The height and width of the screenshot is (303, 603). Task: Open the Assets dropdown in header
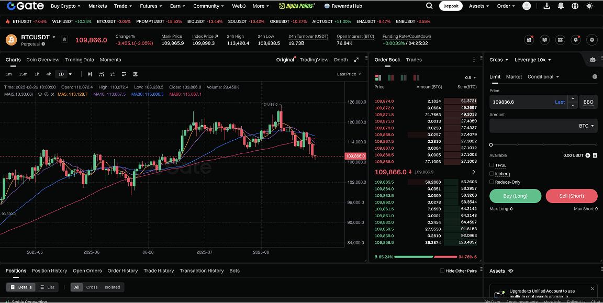pos(479,6)
